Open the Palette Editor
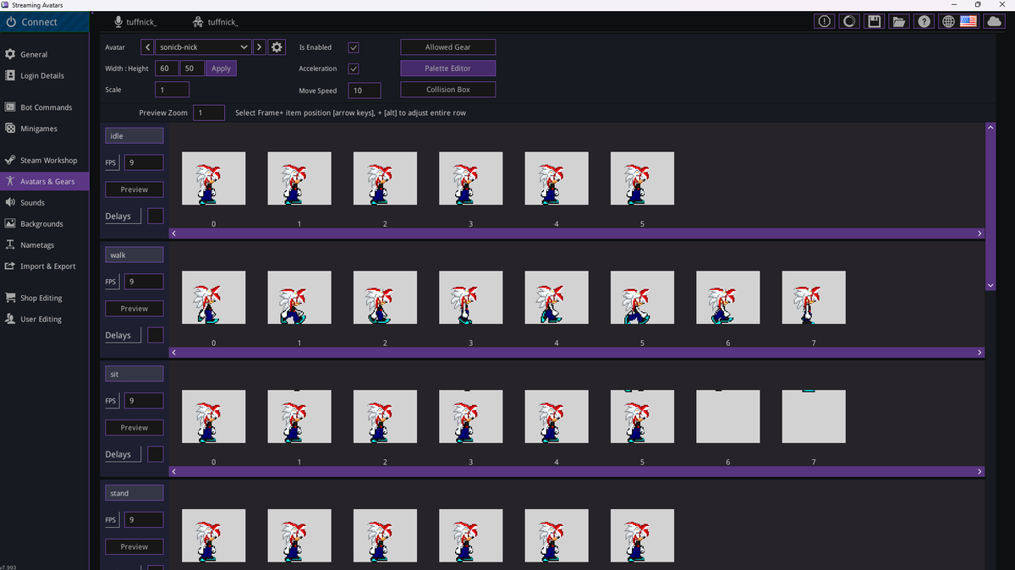Viewport: 1015px width, 570px height. click(x=447, y=68)
